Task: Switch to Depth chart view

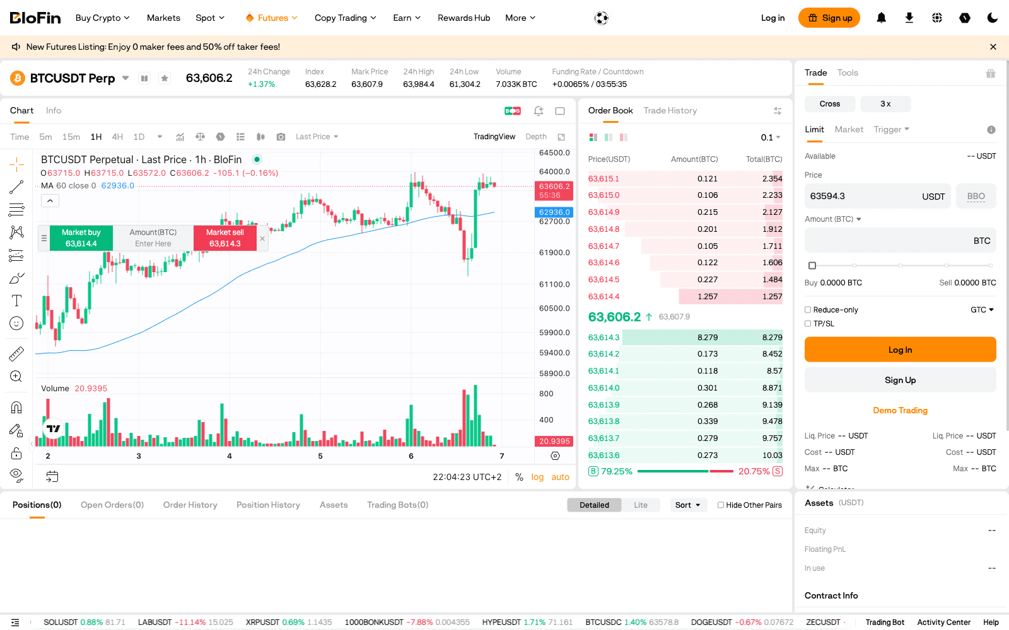Action: tap(536, 137)
